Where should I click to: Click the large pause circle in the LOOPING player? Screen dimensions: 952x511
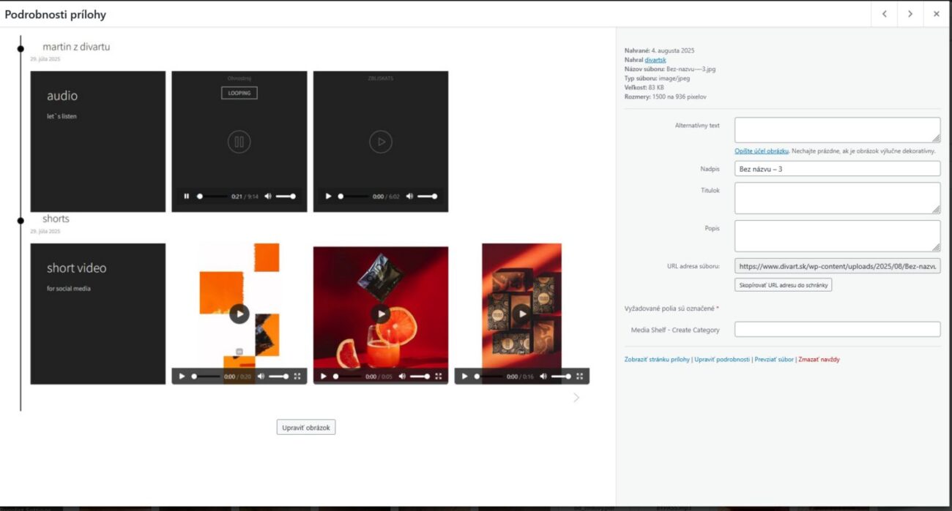click(x=239, y=142)
